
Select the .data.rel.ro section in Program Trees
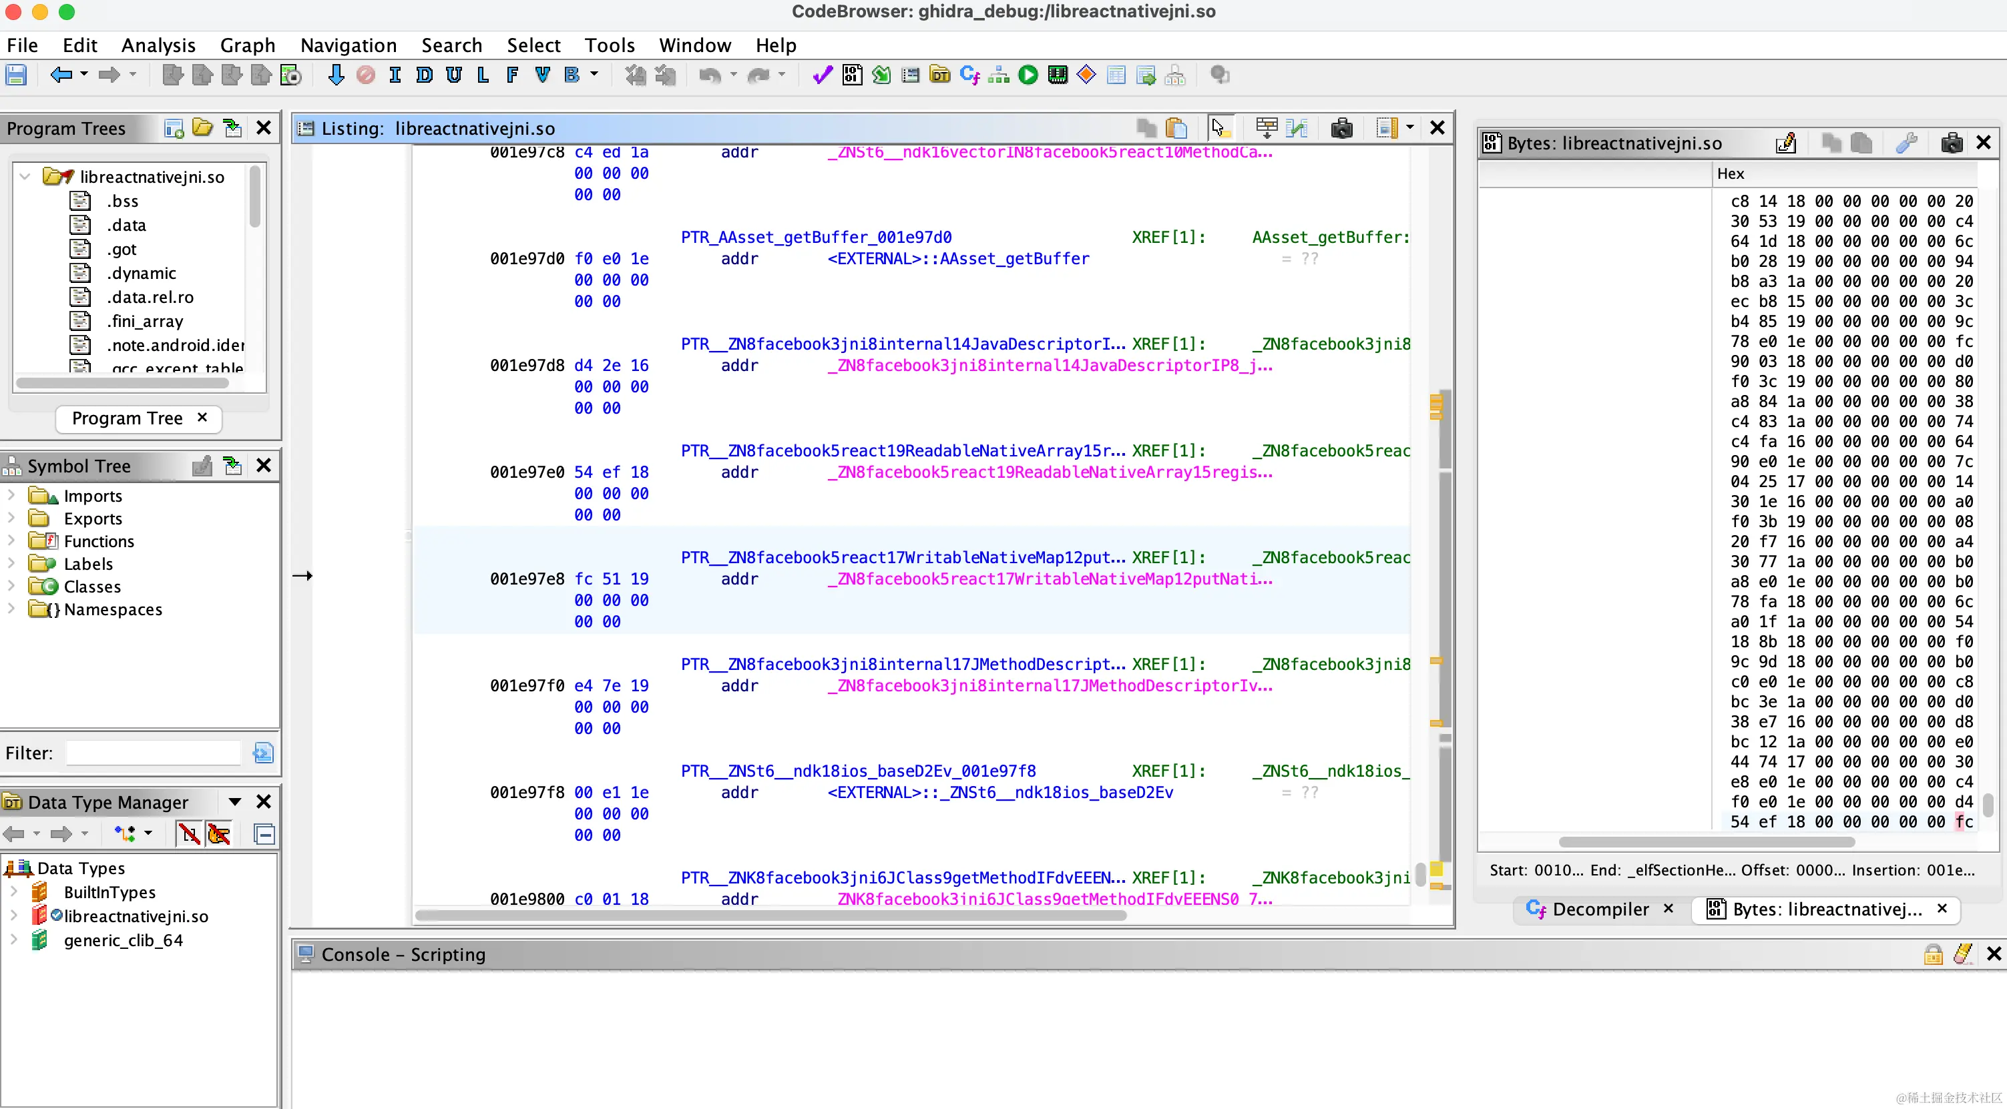pos(150,297)
